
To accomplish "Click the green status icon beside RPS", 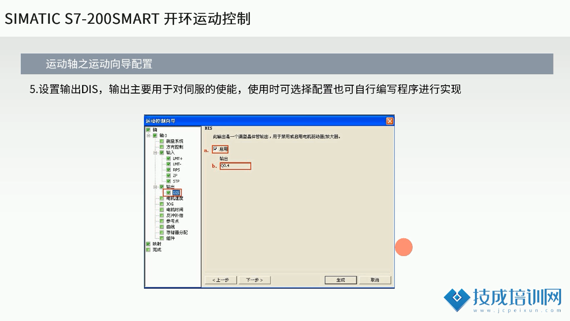I will click(x=169, y=169).
